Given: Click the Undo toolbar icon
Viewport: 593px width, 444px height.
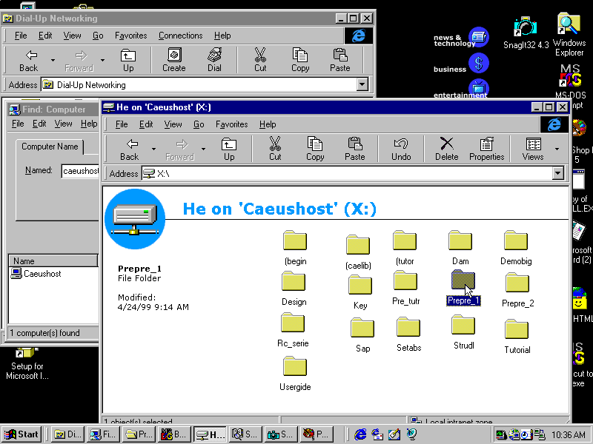Looking at the screenshot, I should pyautogui.click(x=400, y=148).
